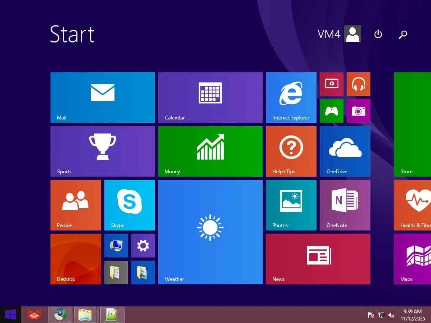The image size is (431, 323).
Task: Launch Internet Explorer tile
Action: tap(291, 98)
